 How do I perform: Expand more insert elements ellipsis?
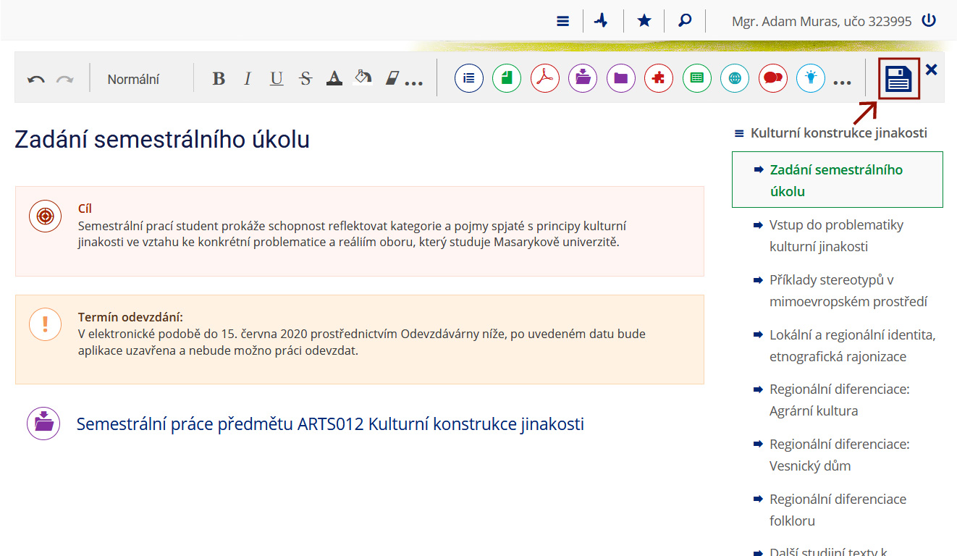[x=843, y=83]
